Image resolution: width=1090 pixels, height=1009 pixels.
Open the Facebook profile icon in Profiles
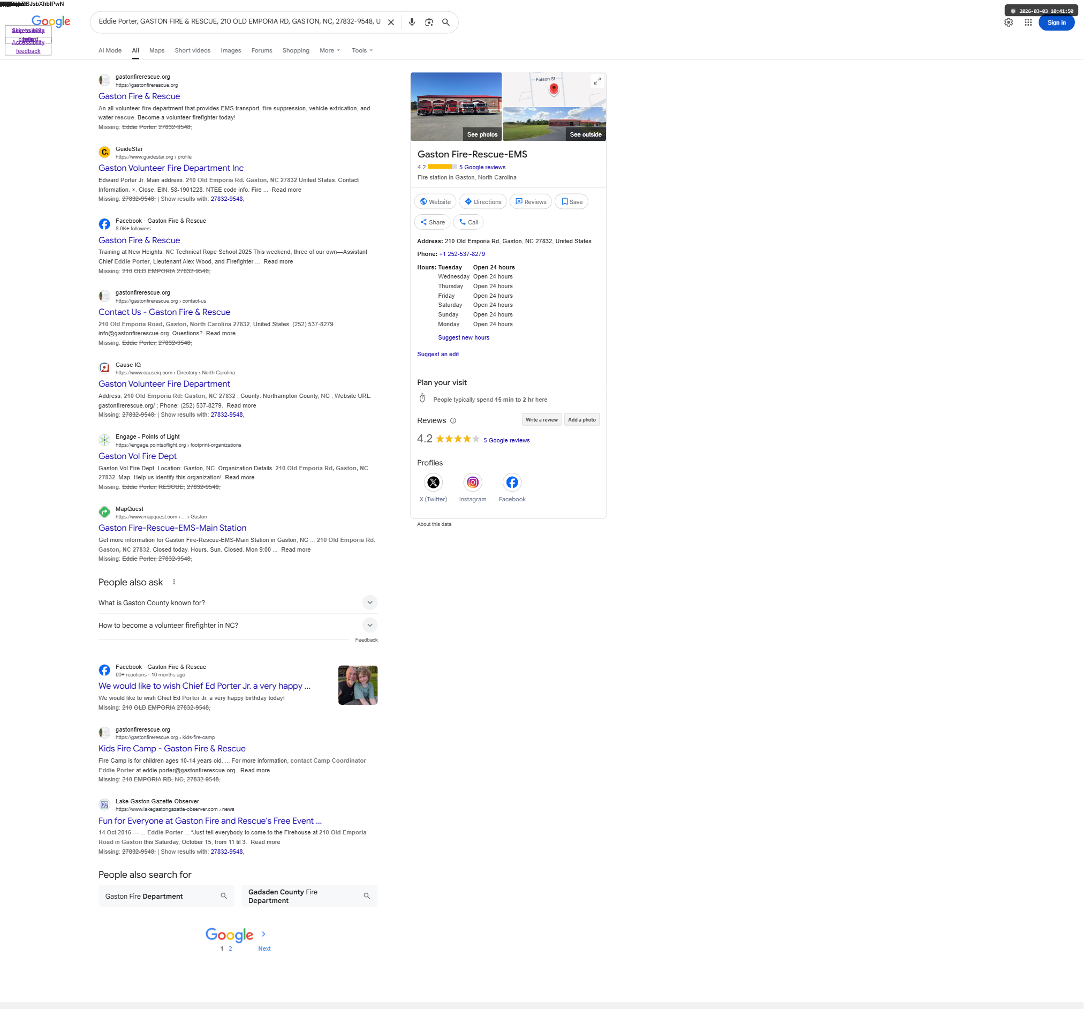(x=512, y=483)
